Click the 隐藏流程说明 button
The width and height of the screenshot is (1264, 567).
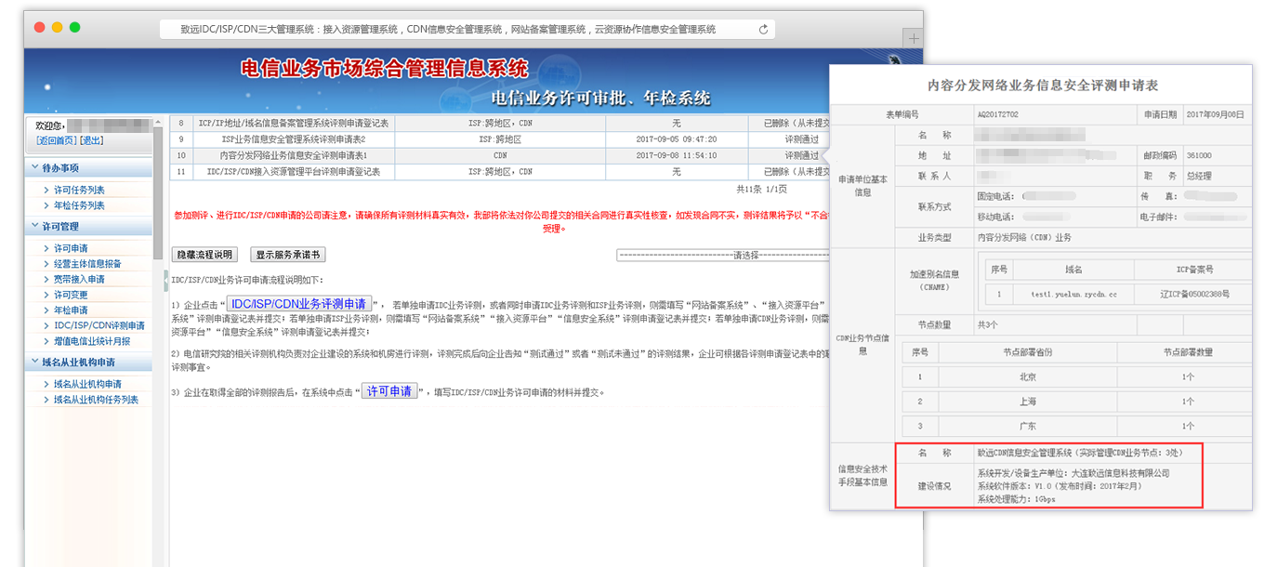pyautogui.click(x=204, y=255)
